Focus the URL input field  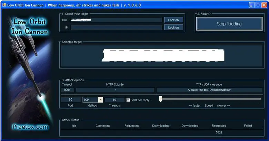(116, 20)
